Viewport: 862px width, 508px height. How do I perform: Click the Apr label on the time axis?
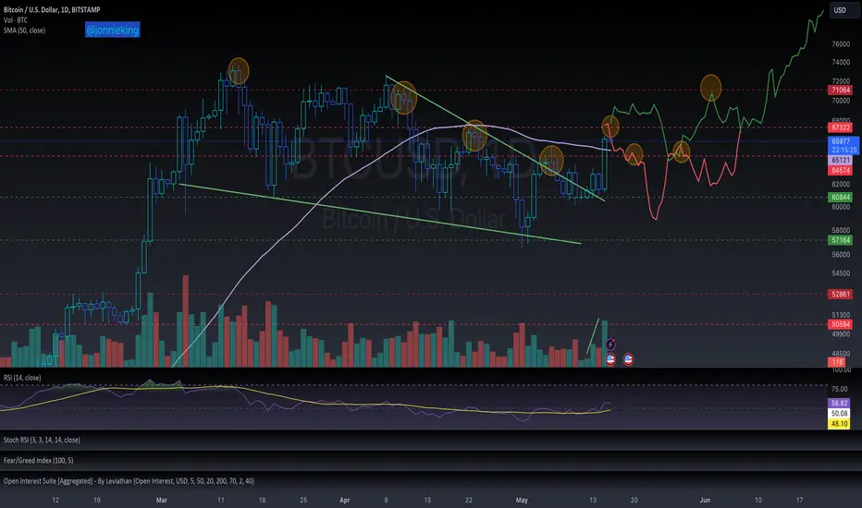[345, 501]
